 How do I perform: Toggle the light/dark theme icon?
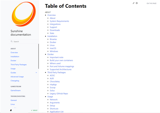tap(137, 3)
